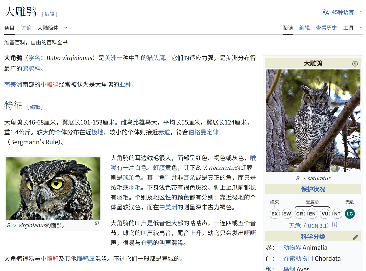The height and width of the screenshot is (271, 366).
Task: Click the LC conservation status circle
Action: click(350, 214)
